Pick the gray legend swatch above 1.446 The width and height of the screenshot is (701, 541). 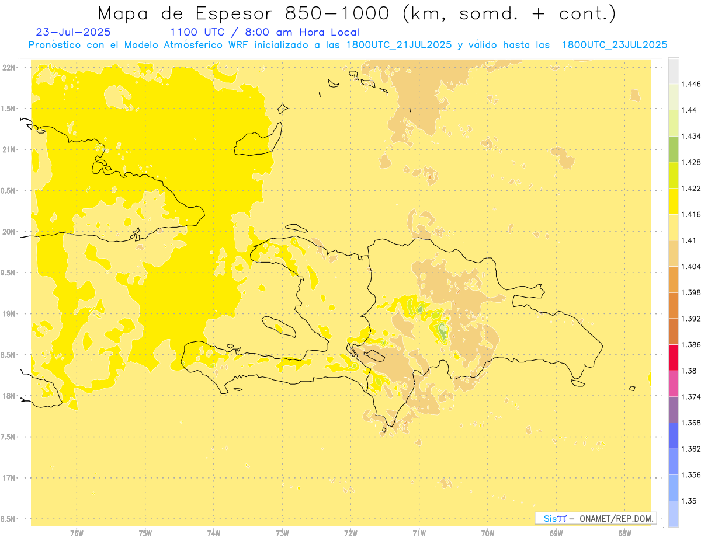674,71
